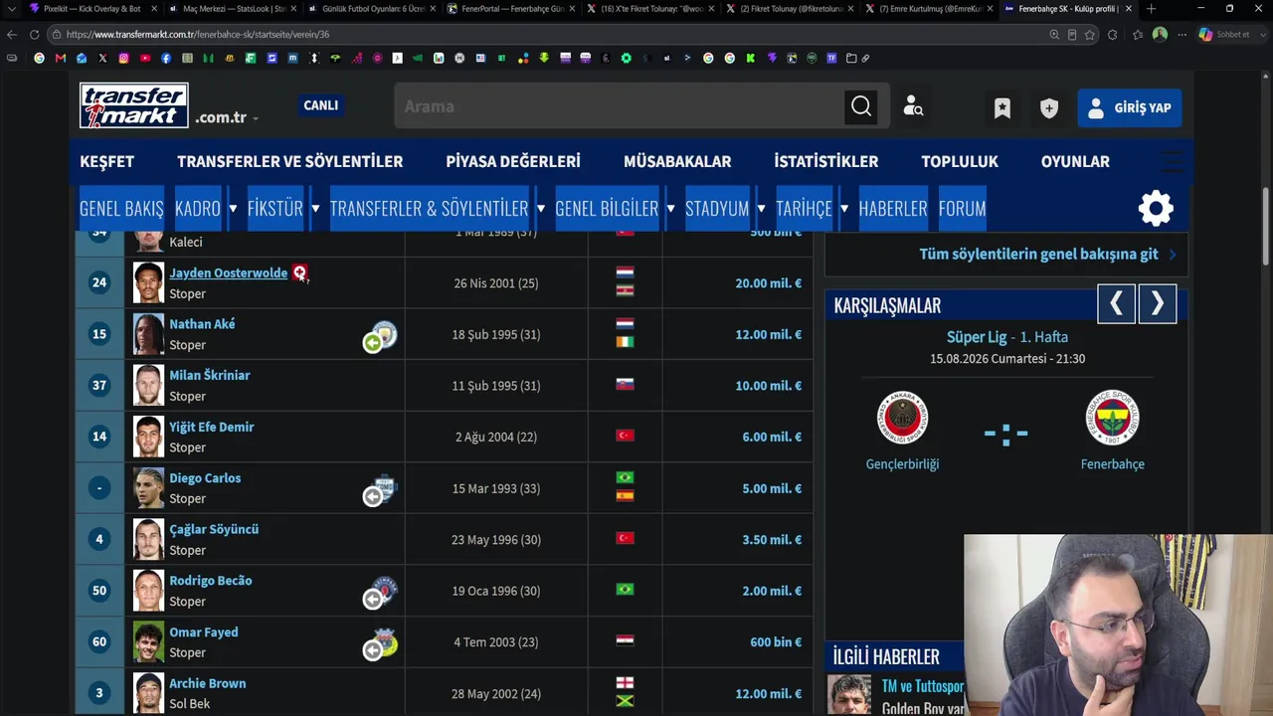This screenshot has width=1273, height=716.
Task: Click the transfer badge icon in Nathan Aké row
Action: [380, 337]
